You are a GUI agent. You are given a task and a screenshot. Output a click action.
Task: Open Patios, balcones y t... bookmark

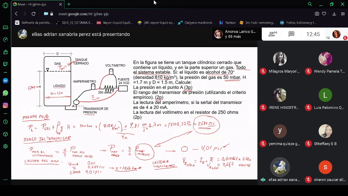(x=298, y=23)
